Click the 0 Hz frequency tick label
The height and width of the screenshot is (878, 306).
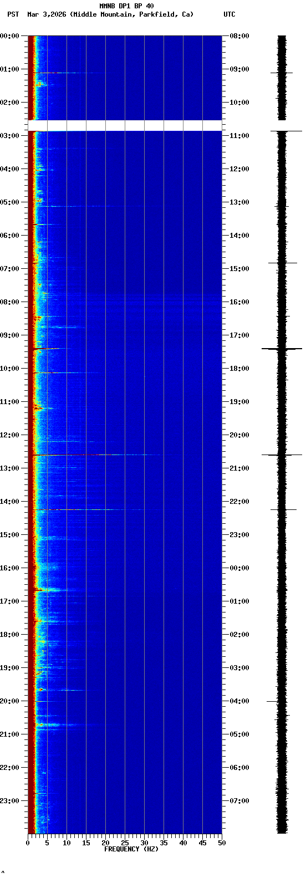click(x=28, y=843)
